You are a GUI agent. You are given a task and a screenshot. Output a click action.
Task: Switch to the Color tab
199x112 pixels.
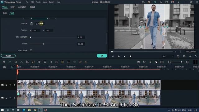pyautogui.click(x=12, y=7)
